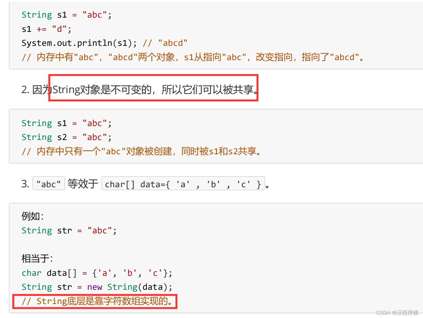Click the 等效于 text in item 3

[83, 184]
